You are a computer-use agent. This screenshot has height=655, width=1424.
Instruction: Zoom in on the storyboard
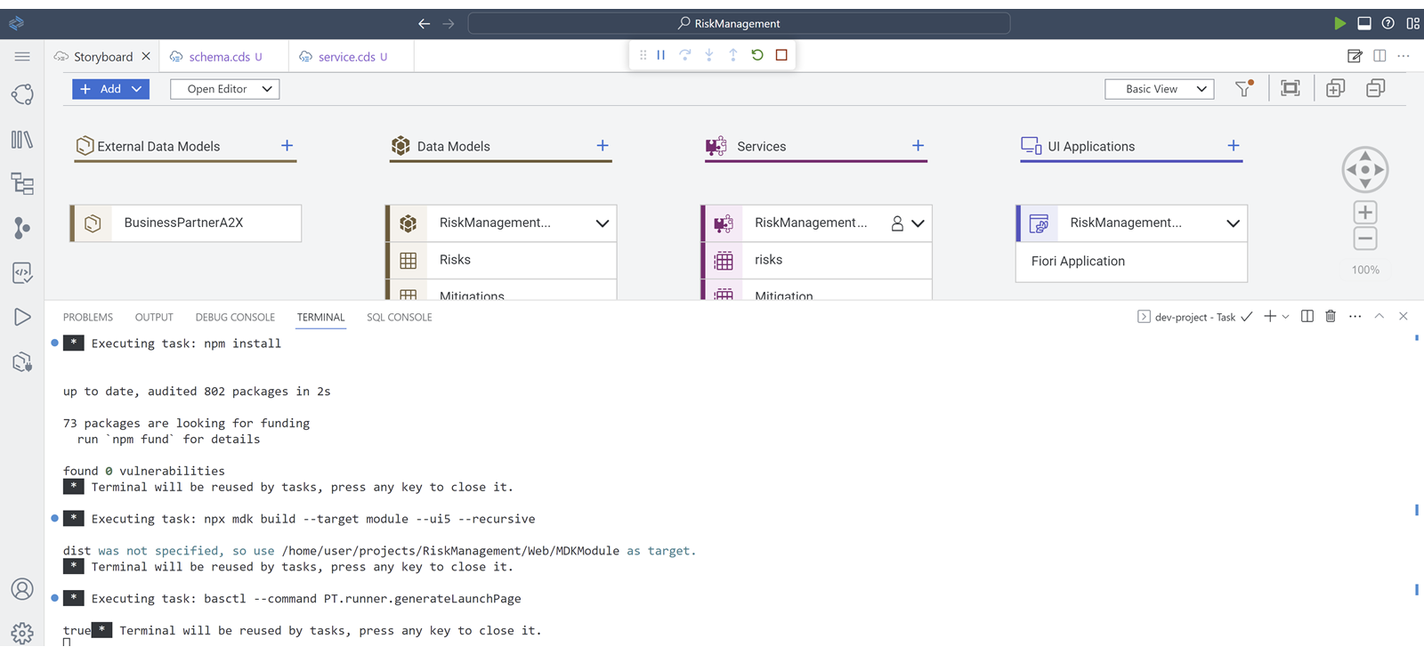click(x=1365, y=213)
